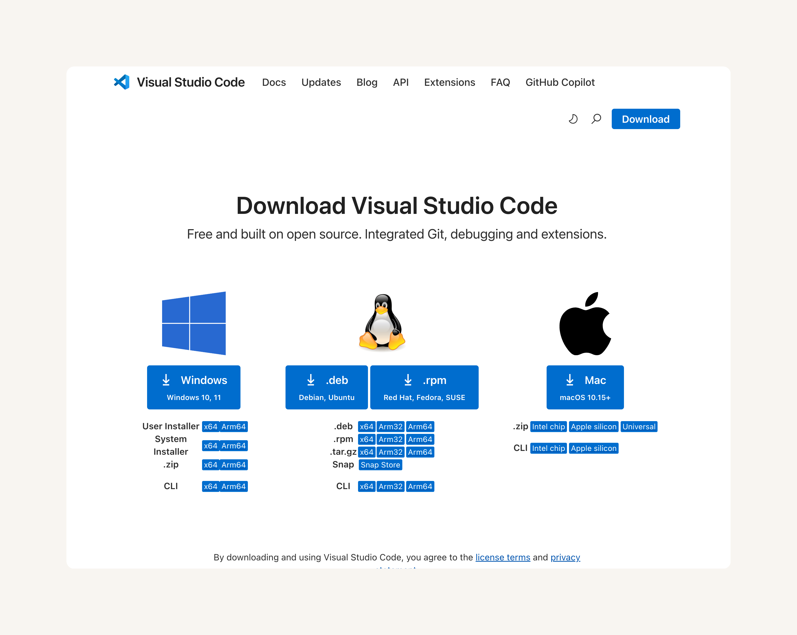Click the blue Download button in header
Viewport: 797px width, 635px height.
coord(645,119)
